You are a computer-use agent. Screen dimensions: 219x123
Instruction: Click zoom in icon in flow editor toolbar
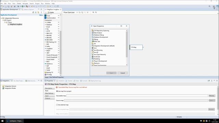(93, 12)
